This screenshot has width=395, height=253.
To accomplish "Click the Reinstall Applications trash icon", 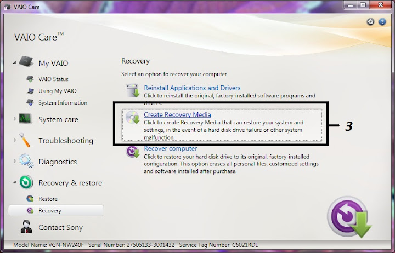I will pyautogui.click(x=133, y=90).
